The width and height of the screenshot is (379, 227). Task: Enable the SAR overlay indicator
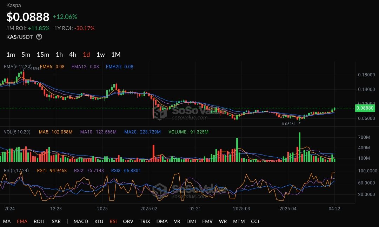56,221
